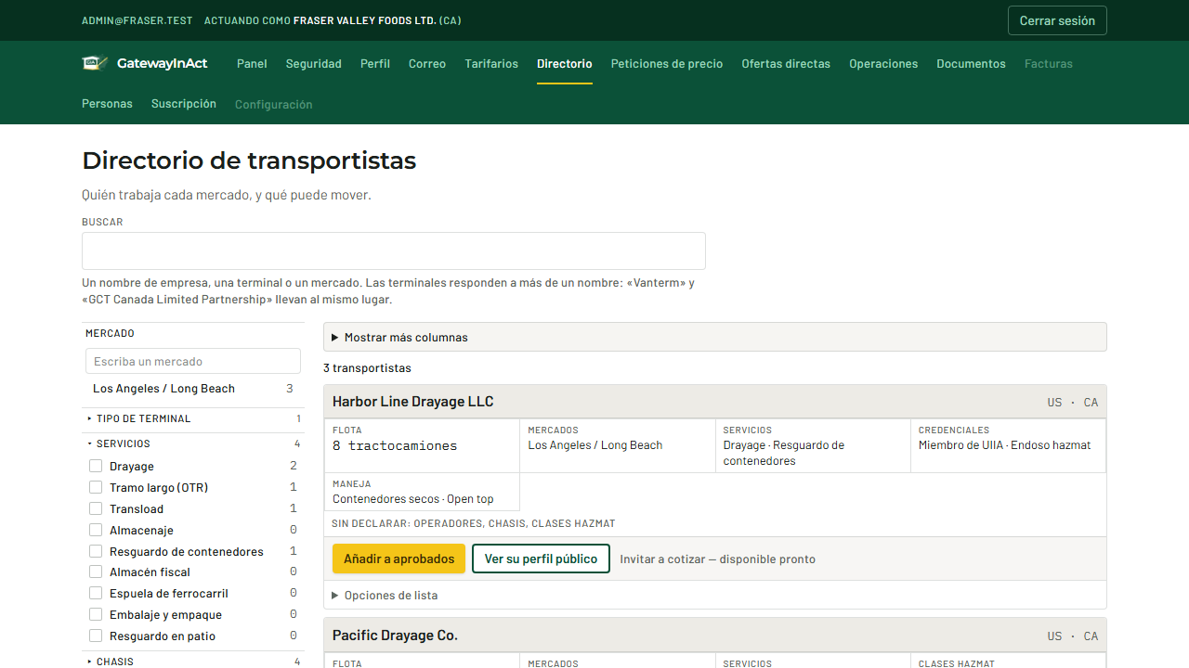Viewport: 1189px width, 668px height.
Task: Open Peticiones de precio
Action: [x=667, y=64]
